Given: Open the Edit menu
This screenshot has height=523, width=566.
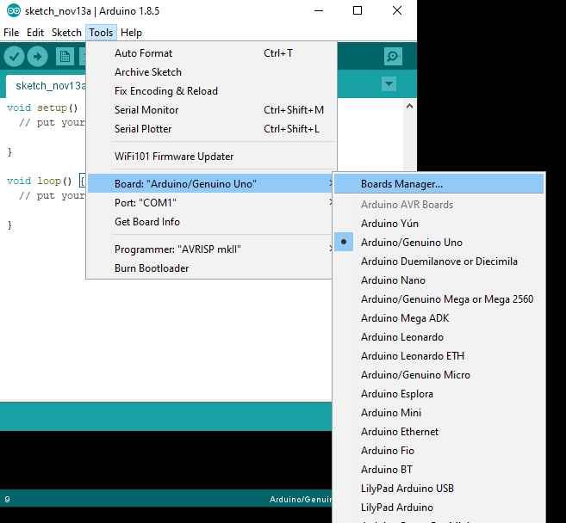Looking at the screenshot, I should 35,33.
